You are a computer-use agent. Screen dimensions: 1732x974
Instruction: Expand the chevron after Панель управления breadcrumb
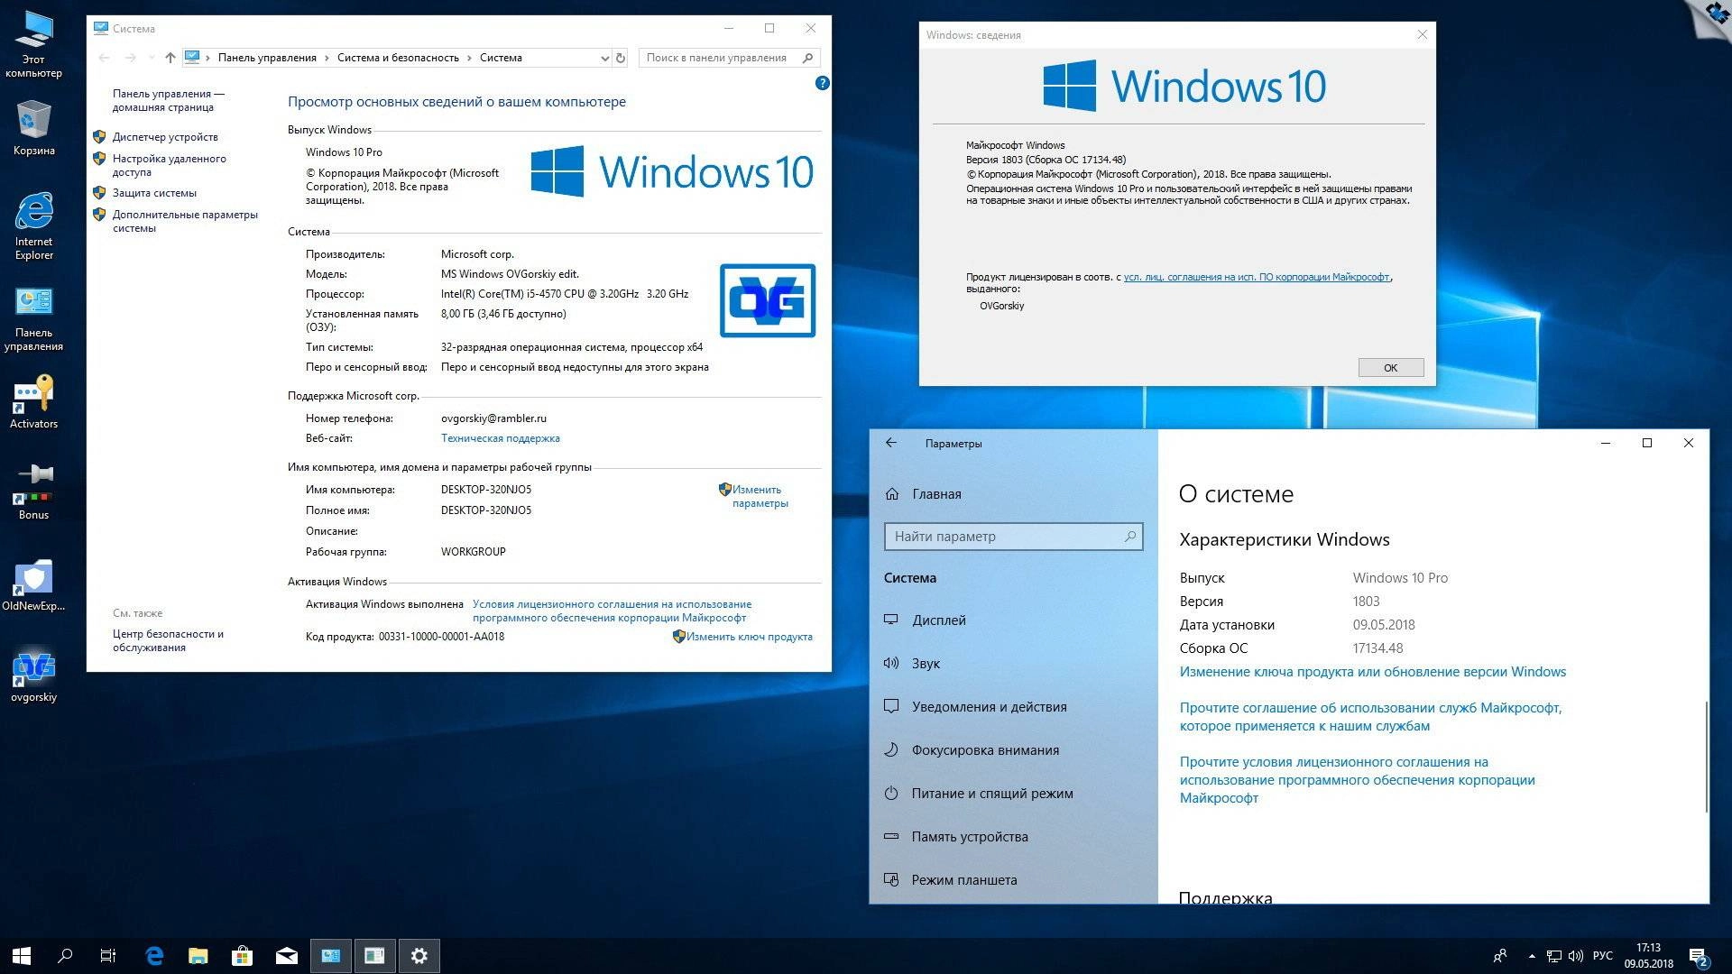327,58
